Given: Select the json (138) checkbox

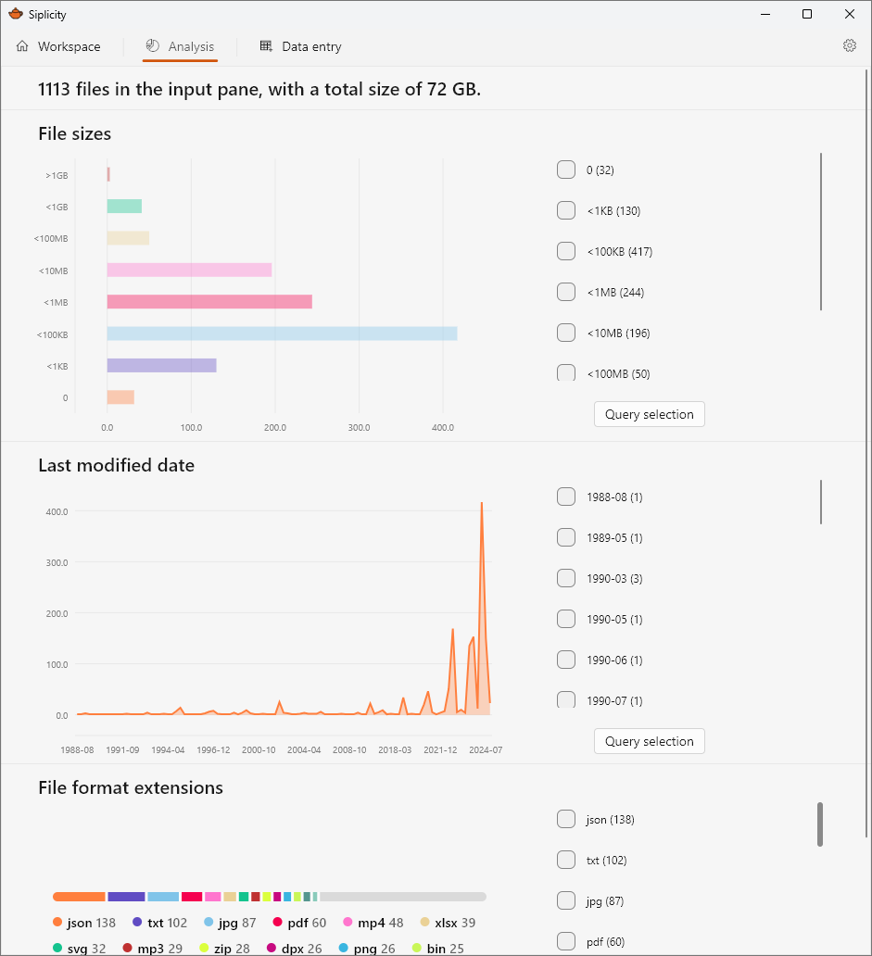Looking at the screenshot, I should point(565,819).
